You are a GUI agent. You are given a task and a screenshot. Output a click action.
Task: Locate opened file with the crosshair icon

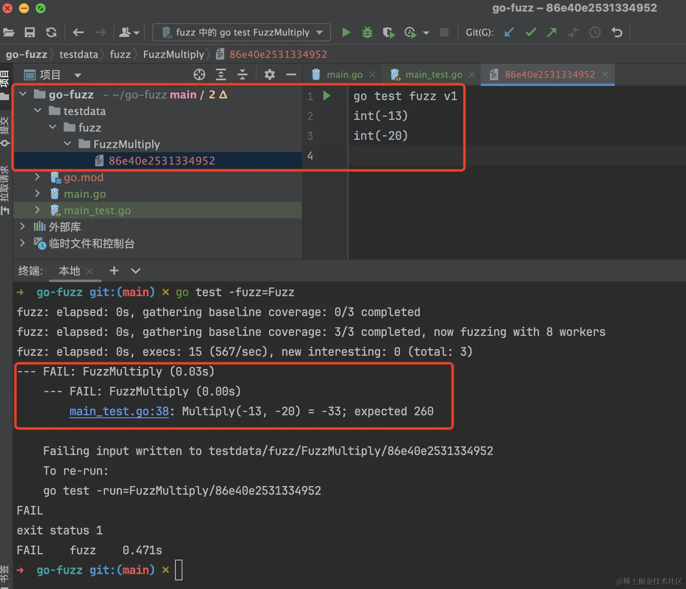[199, 74]
